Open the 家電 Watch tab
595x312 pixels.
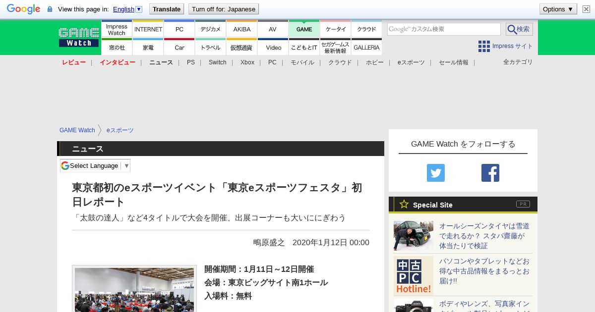point(148,47)
